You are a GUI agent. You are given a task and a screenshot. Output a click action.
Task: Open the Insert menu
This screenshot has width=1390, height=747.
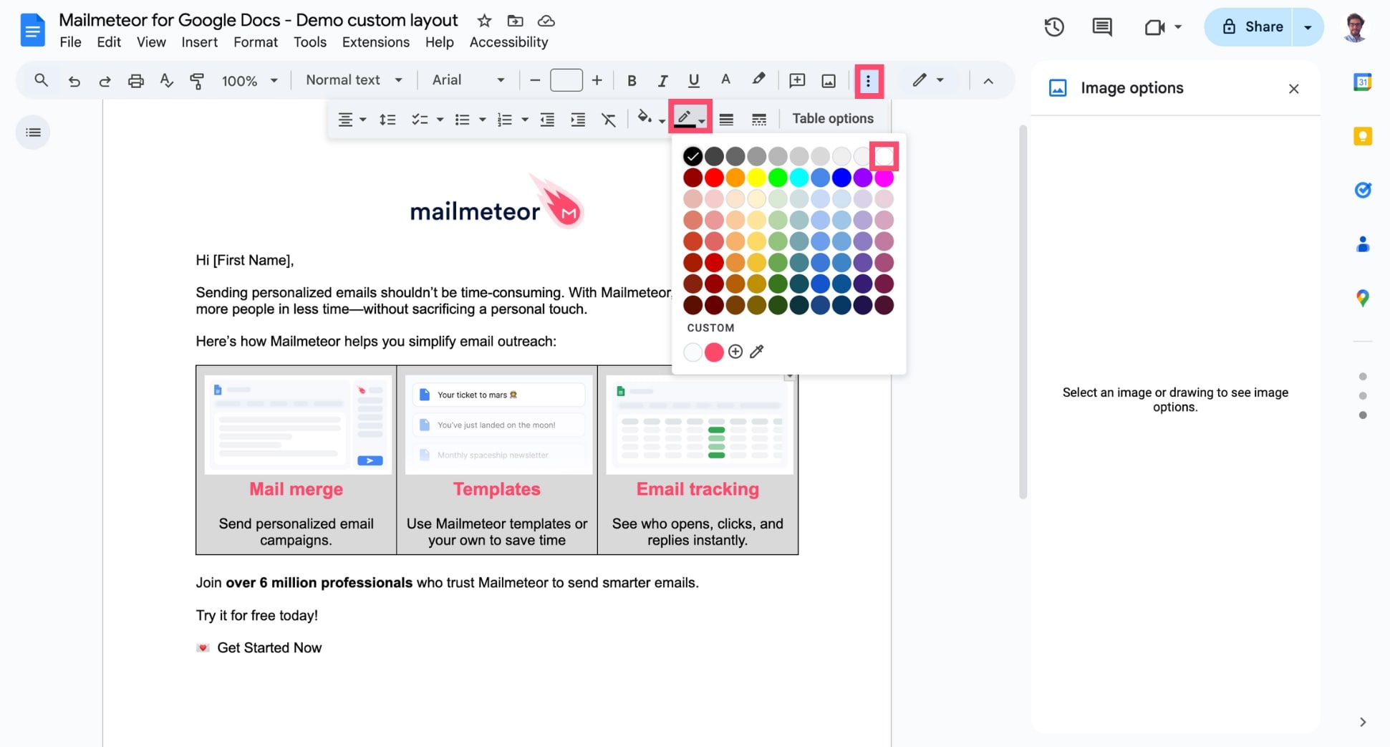pyautogui.click(x=199, y=42)
